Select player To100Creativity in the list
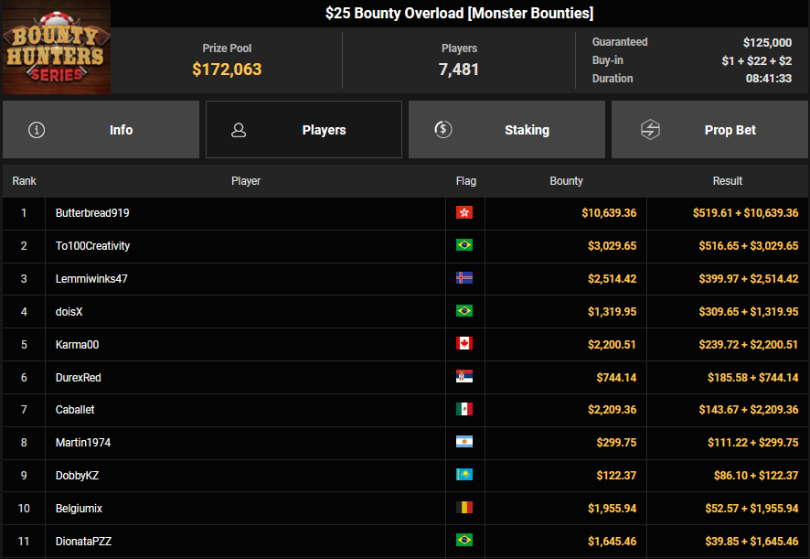 pos(92,246)
